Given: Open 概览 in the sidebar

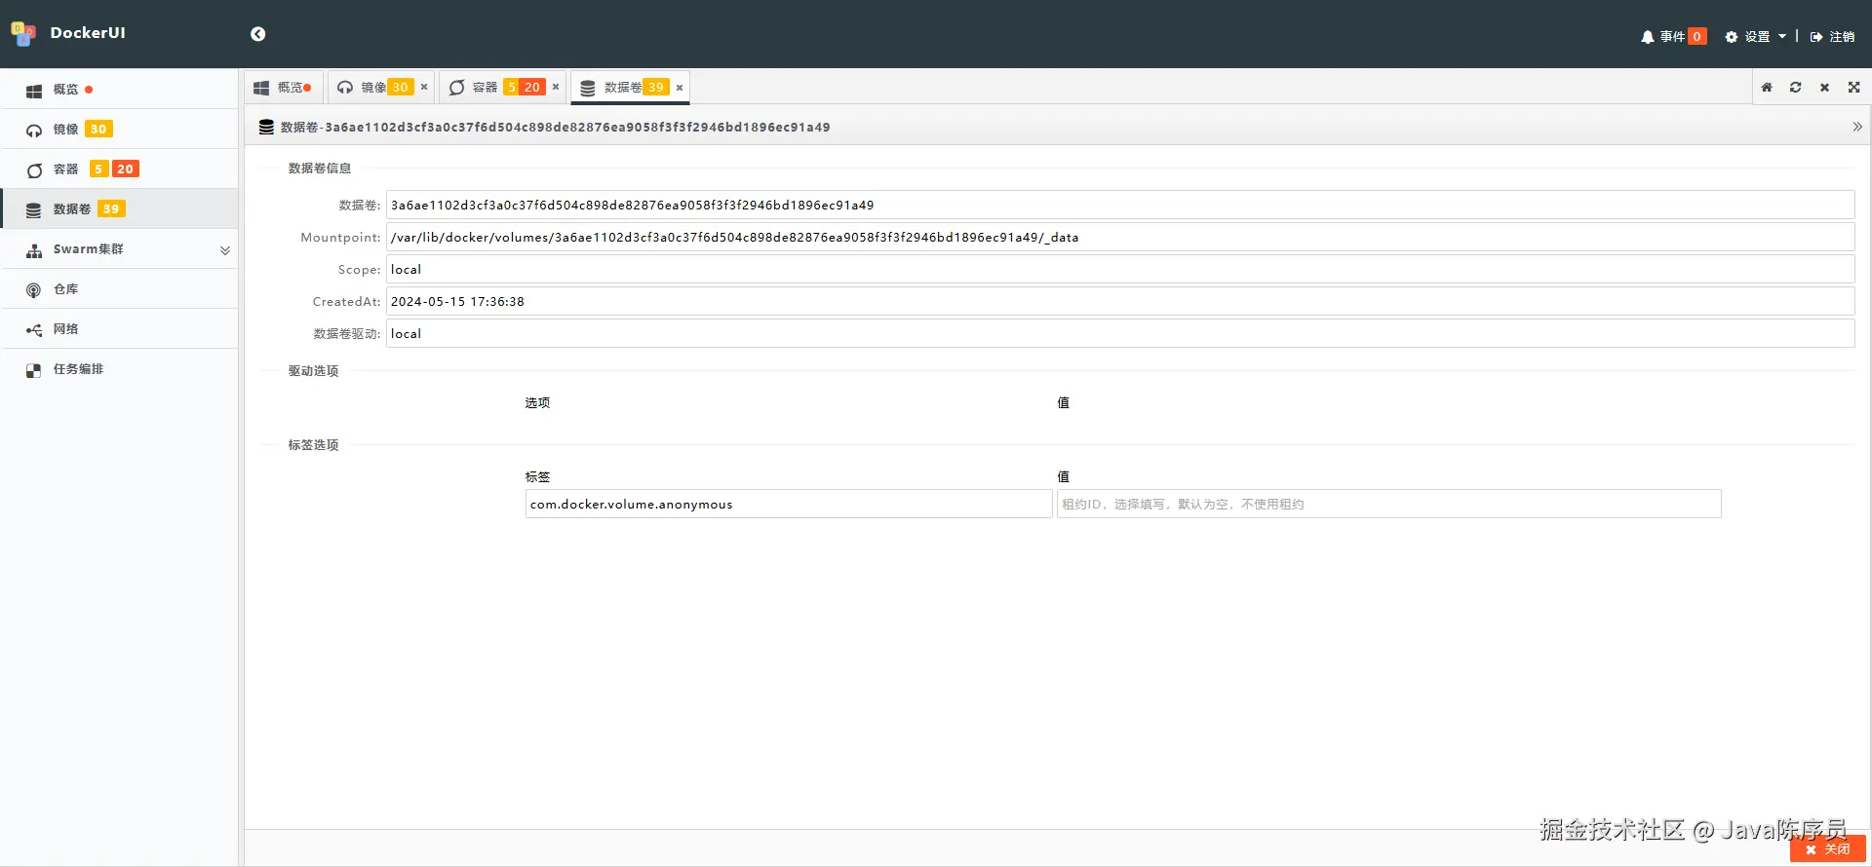Looking at the screenshot, I should tap(119, 90).
